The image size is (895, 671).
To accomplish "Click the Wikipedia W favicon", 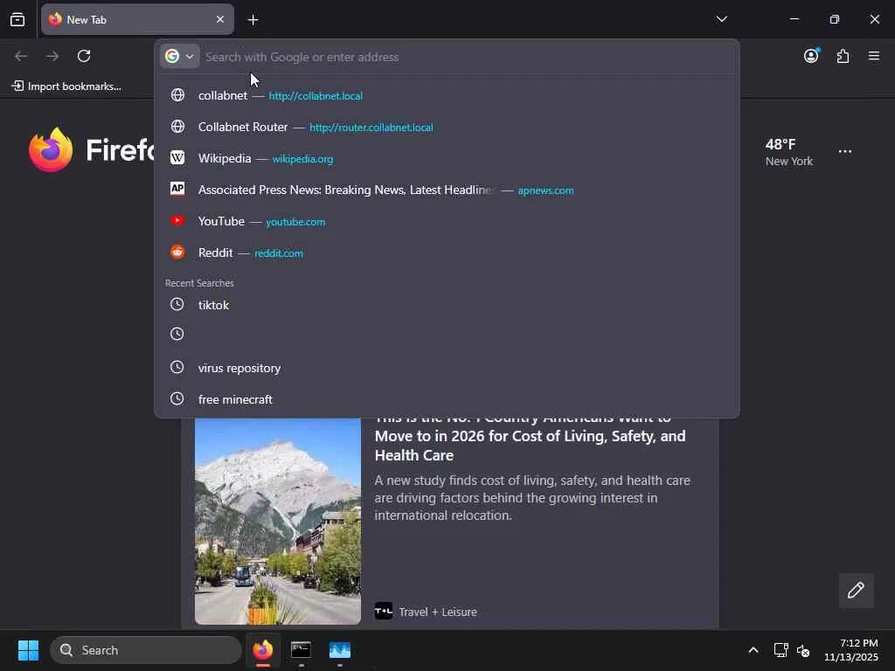I will pyautogui.click(x=177, y=157).
